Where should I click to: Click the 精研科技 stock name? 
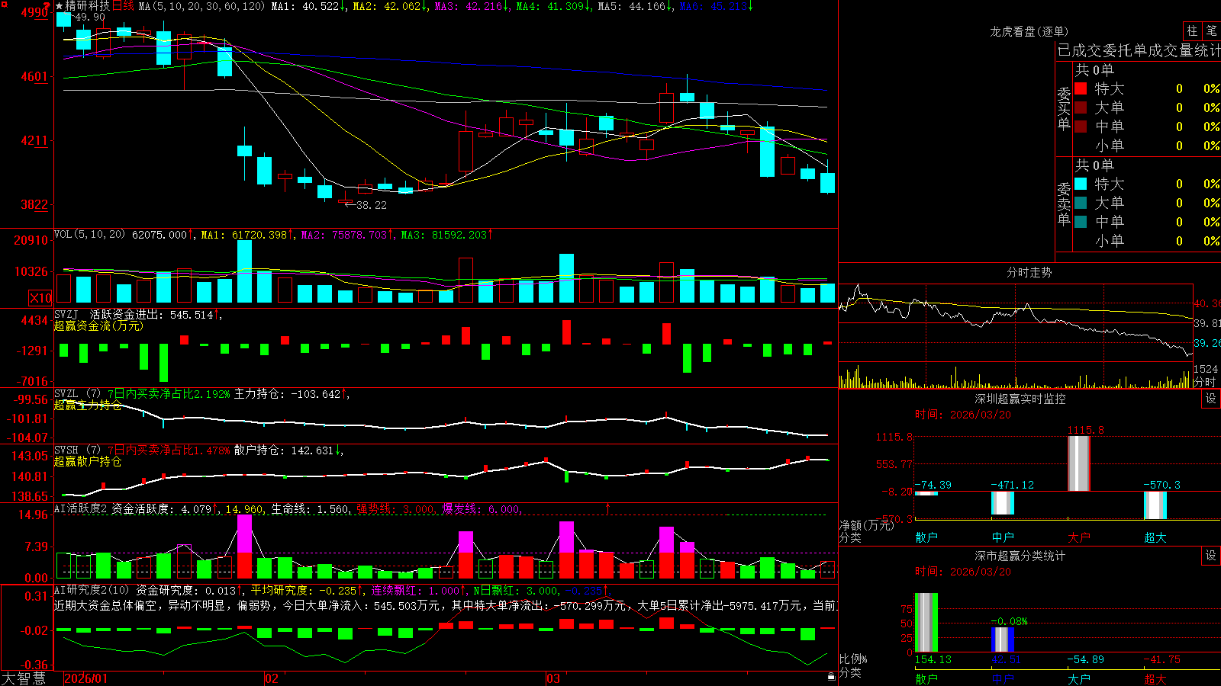88,6
